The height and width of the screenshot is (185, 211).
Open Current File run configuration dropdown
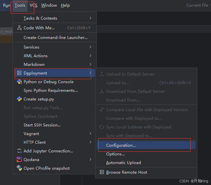pos(198,5)
